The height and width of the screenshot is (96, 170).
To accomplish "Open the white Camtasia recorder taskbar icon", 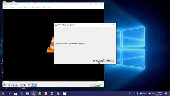I will 64,94.
